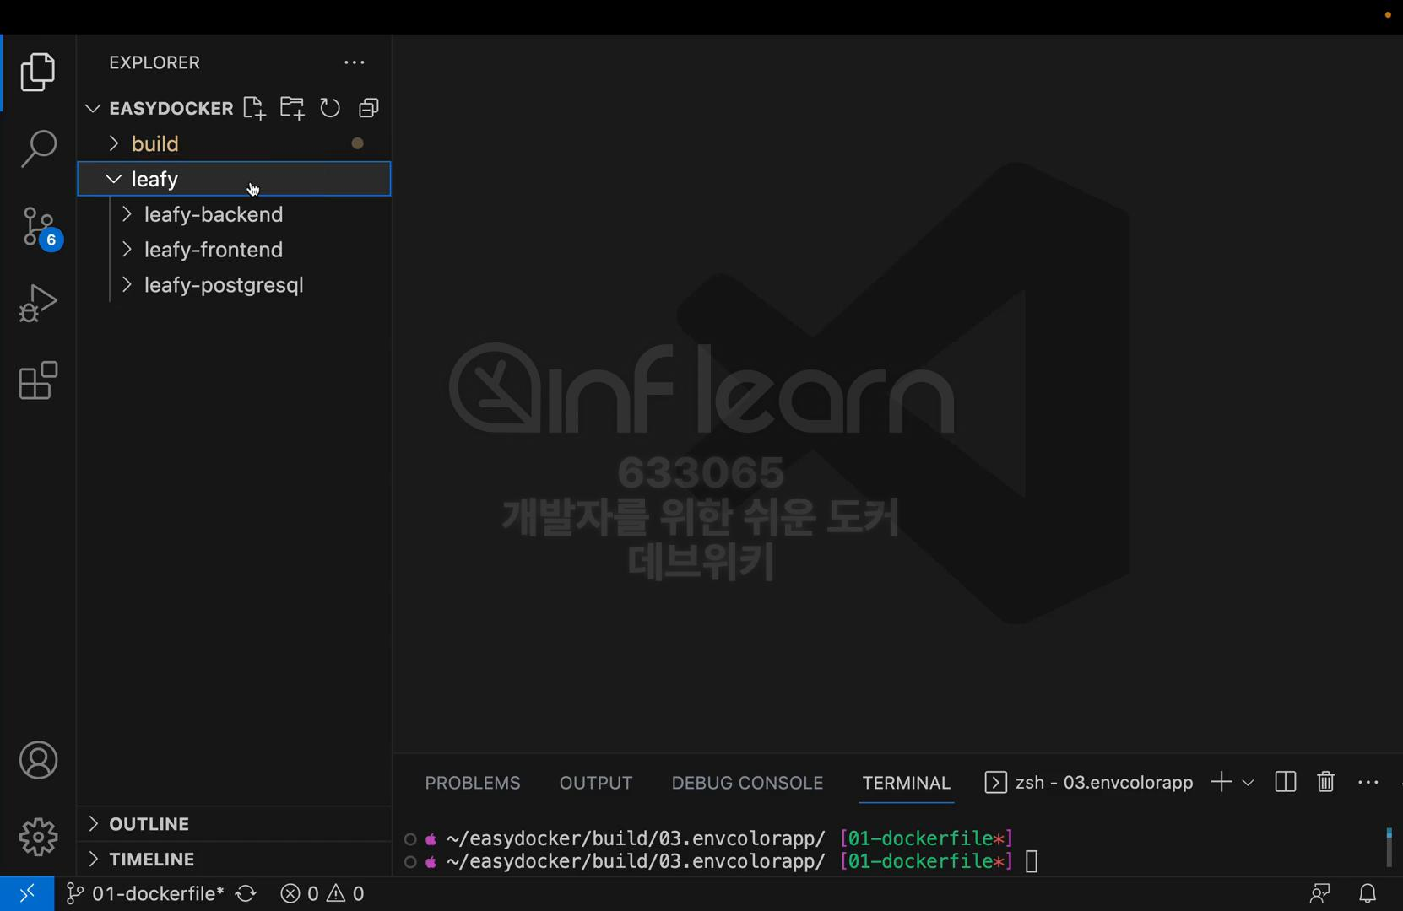Switch branch 01-dockerfile* in status bar
Screen dimensions: 1403x911
pos(145,893)
